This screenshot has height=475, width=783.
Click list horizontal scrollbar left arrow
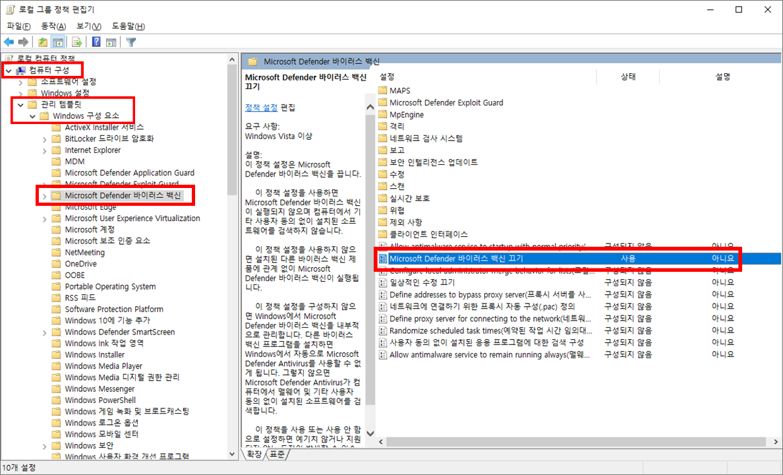382,442
